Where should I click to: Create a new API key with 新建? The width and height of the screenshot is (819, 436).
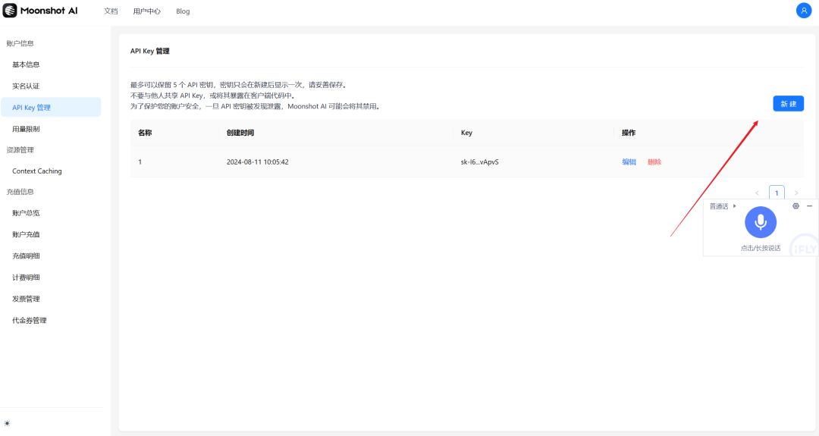(788, 103)
